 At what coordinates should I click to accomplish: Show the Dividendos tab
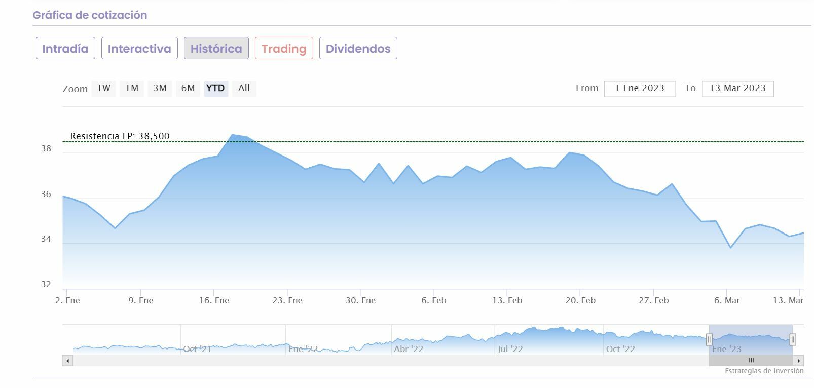(358, 49)
